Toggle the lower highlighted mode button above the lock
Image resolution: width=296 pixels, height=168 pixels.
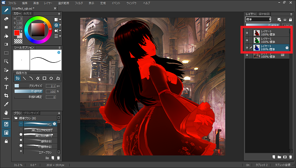click(x=6, y=133)
